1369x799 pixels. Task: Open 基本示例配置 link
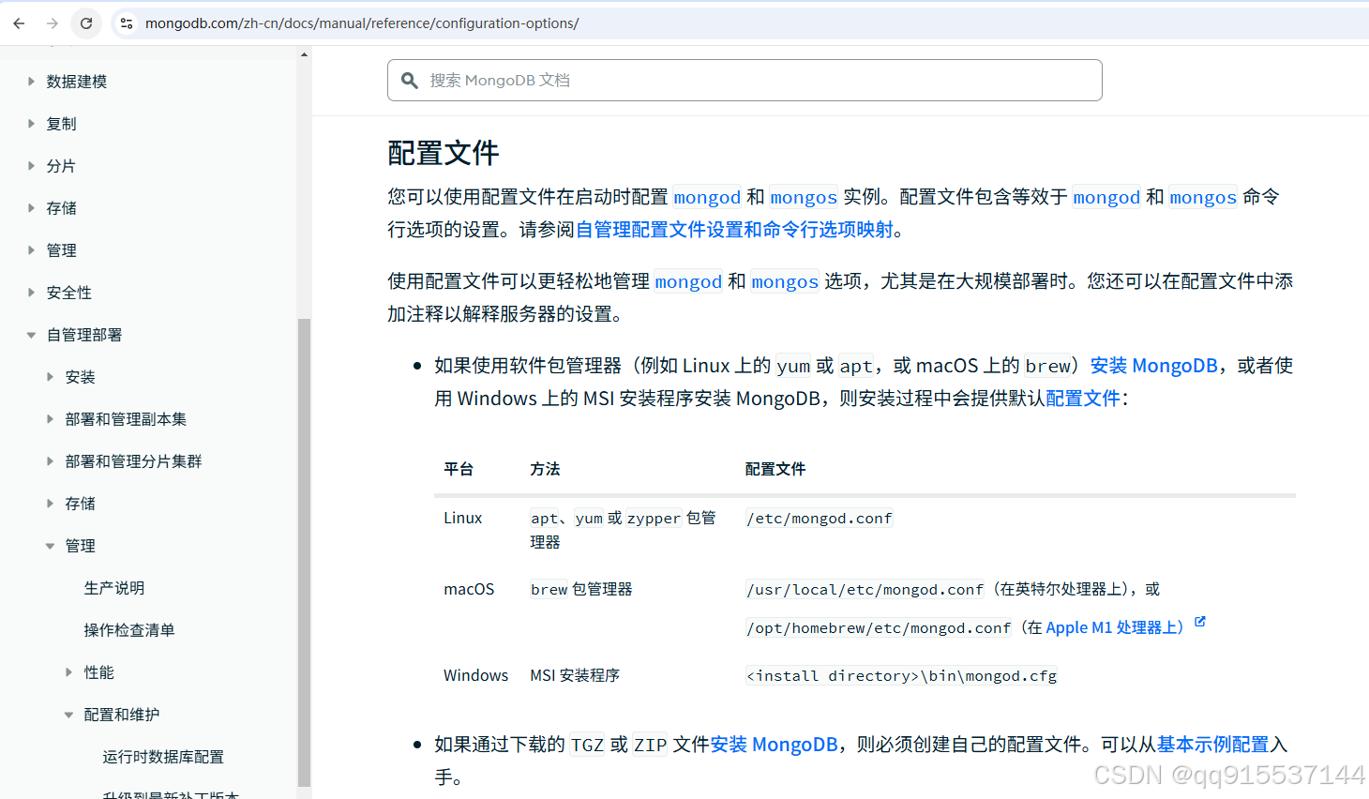click(1212, 745)
